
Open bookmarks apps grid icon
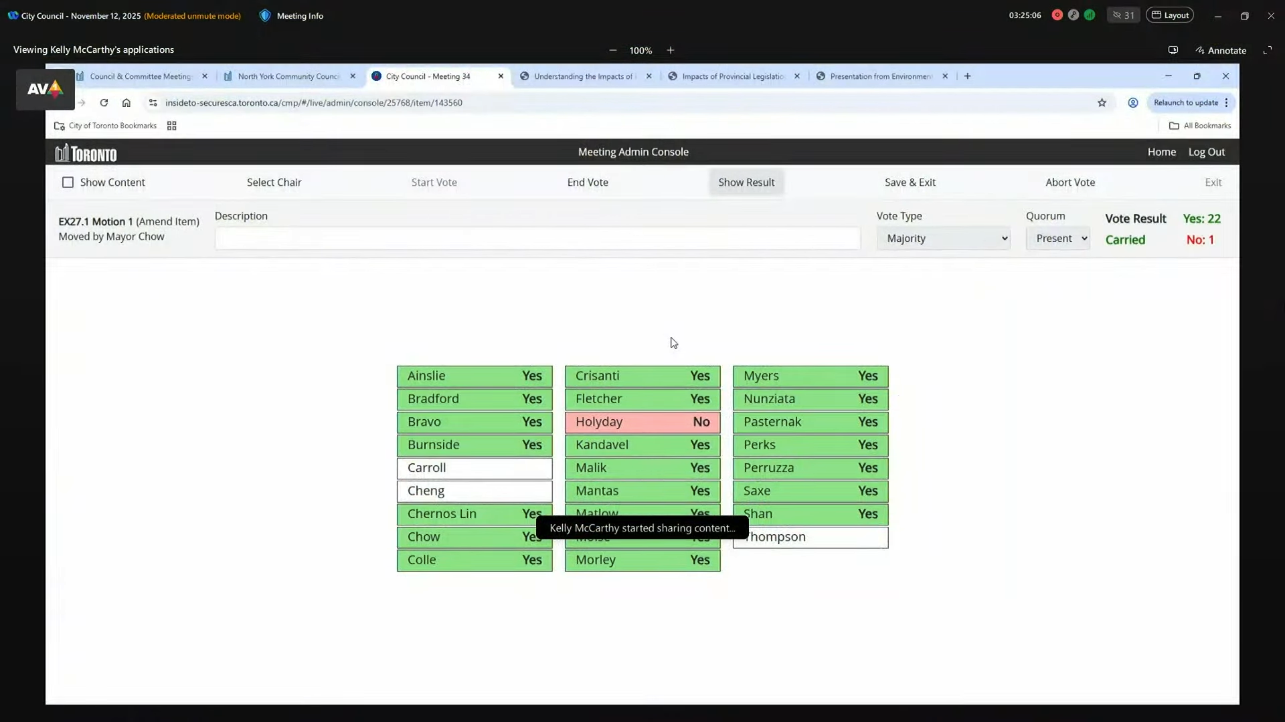(171, 126)
